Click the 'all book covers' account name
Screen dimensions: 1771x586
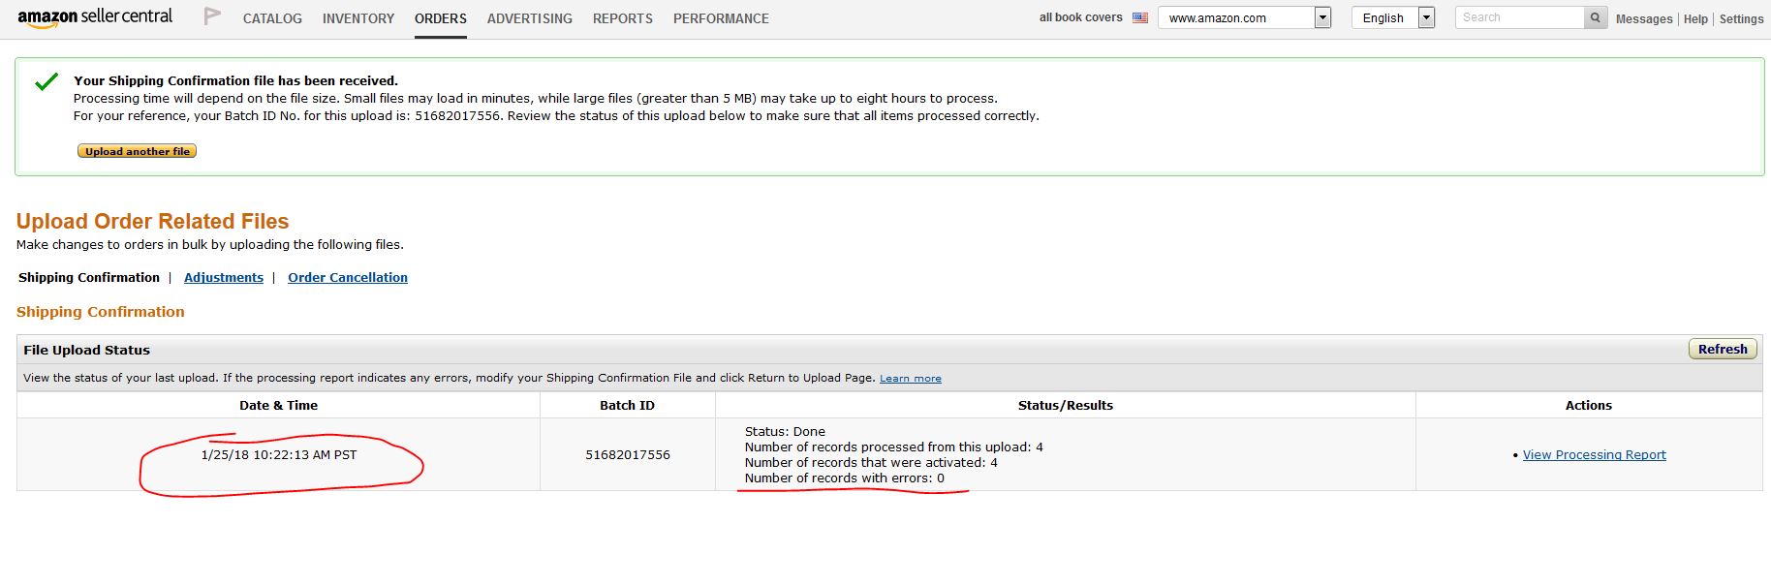[x=1080, y=17]
